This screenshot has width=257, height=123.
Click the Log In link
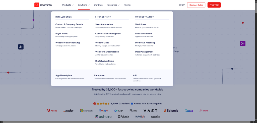point(182,5)
